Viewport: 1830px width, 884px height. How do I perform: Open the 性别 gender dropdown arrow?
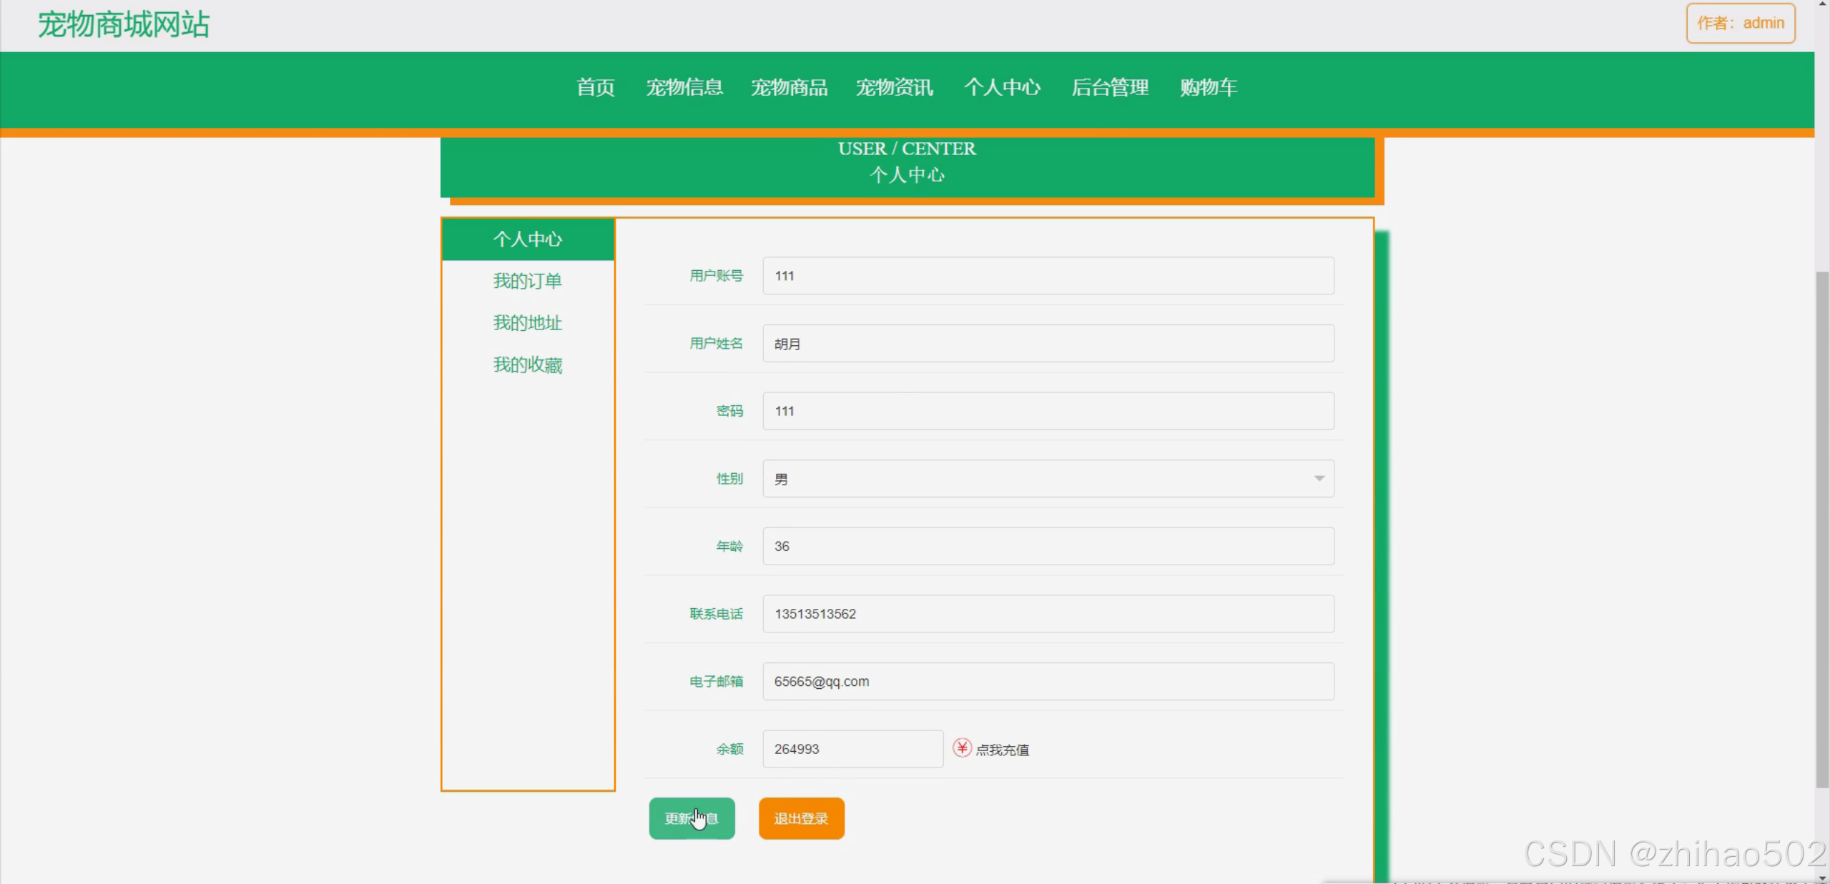coord(1319,478)
